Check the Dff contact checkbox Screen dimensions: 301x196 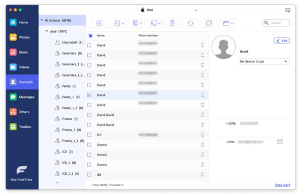pyautogui.click(x=89, y=135)
